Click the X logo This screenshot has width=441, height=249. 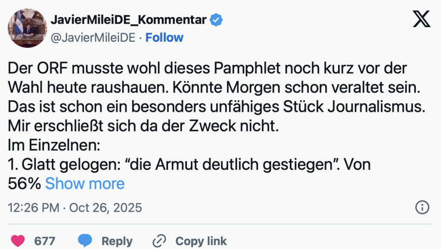(421, 19)
